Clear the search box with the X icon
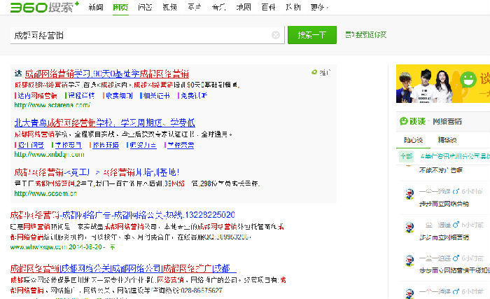 pos(276,35)
